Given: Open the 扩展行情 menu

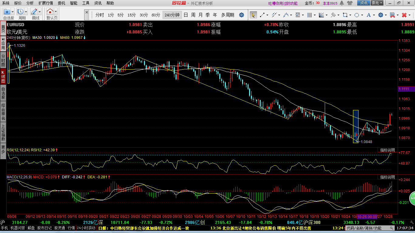Looking at the screenshot, I should tap(46, 3).
